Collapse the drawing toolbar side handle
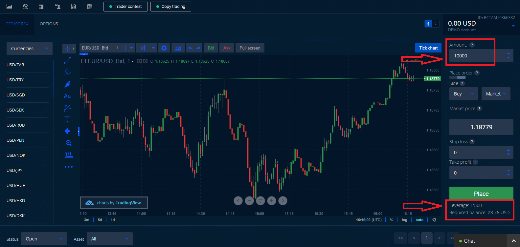520x247 pixels. tap(79, 131)
